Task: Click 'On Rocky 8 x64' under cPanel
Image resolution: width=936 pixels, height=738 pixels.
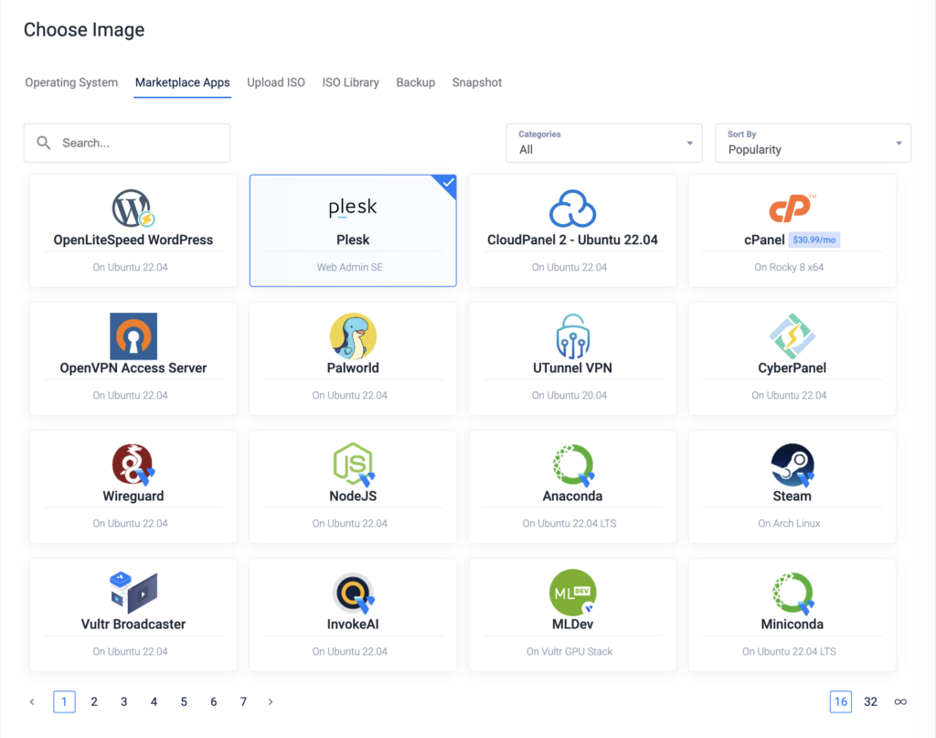Action: pyautogui.click(x=789, y=268)
